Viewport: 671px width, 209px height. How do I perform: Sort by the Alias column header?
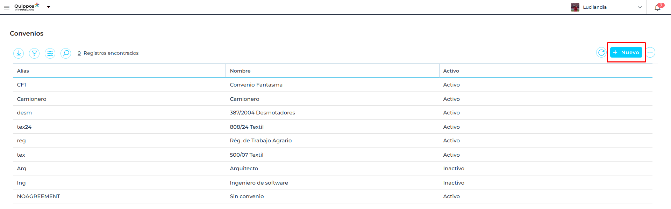coord(23,71)
